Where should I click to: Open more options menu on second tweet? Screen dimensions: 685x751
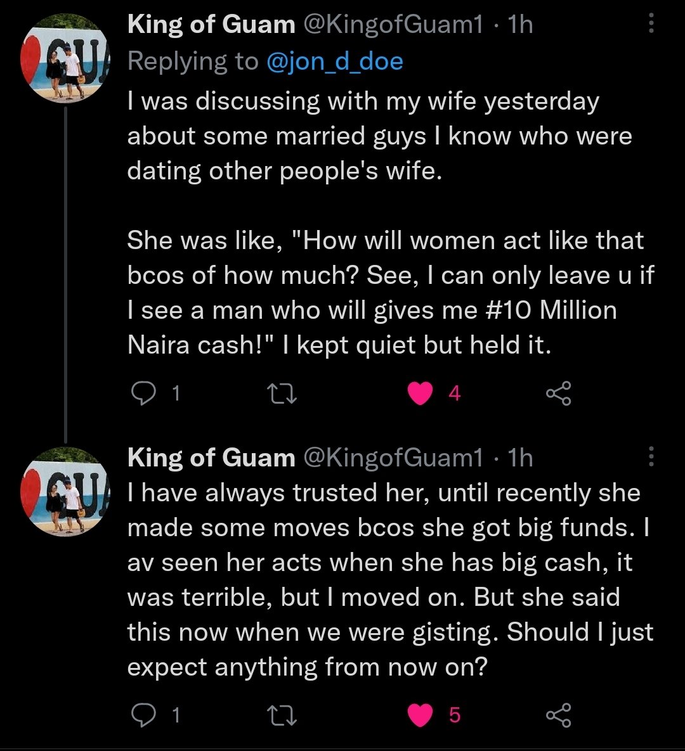click(x=651, y=456)
